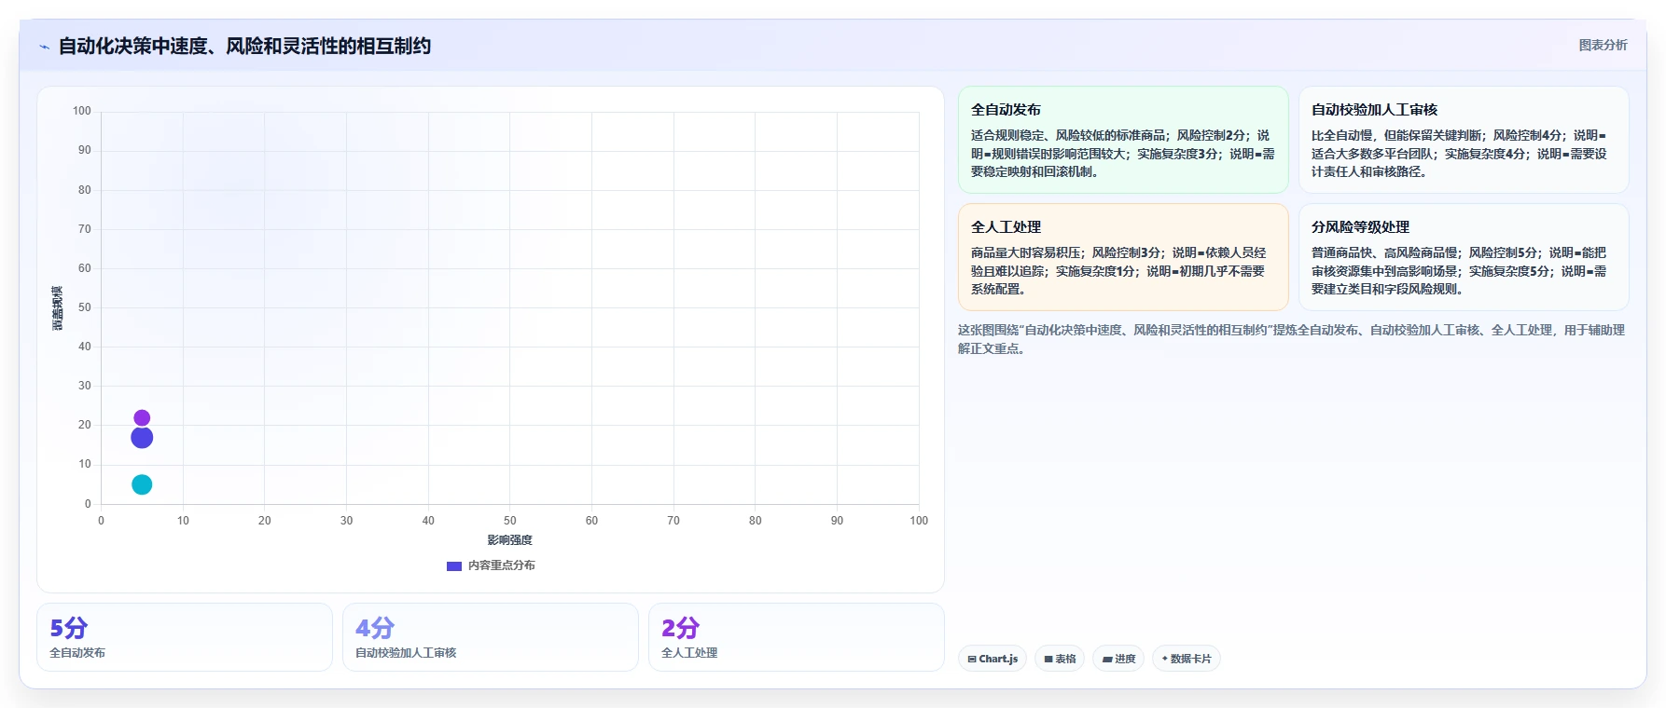This screenshot has width=1666, height=708.
Task: Click the 进度 tag chip
Action: coord(1118,659)
